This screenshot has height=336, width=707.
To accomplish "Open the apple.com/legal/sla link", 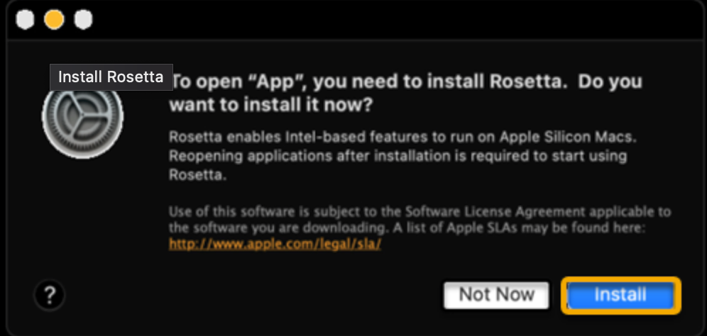I will click(275, 244).
